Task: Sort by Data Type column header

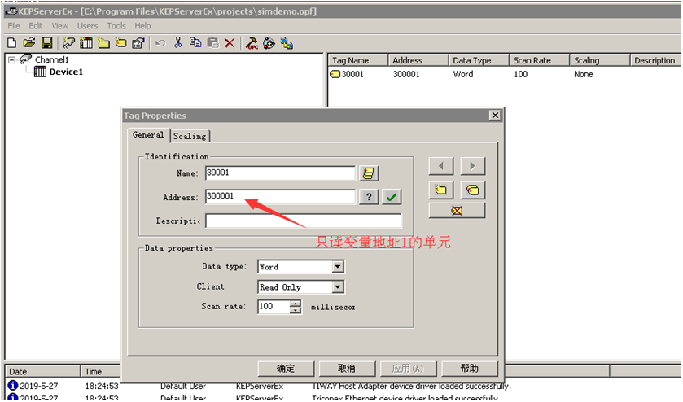Action: pyautogui.click(x=479, y=60)
